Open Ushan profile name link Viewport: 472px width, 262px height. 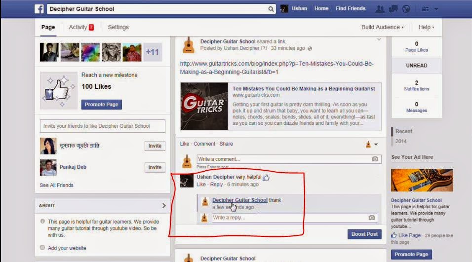pyautogui.click(x=299, y=8)
